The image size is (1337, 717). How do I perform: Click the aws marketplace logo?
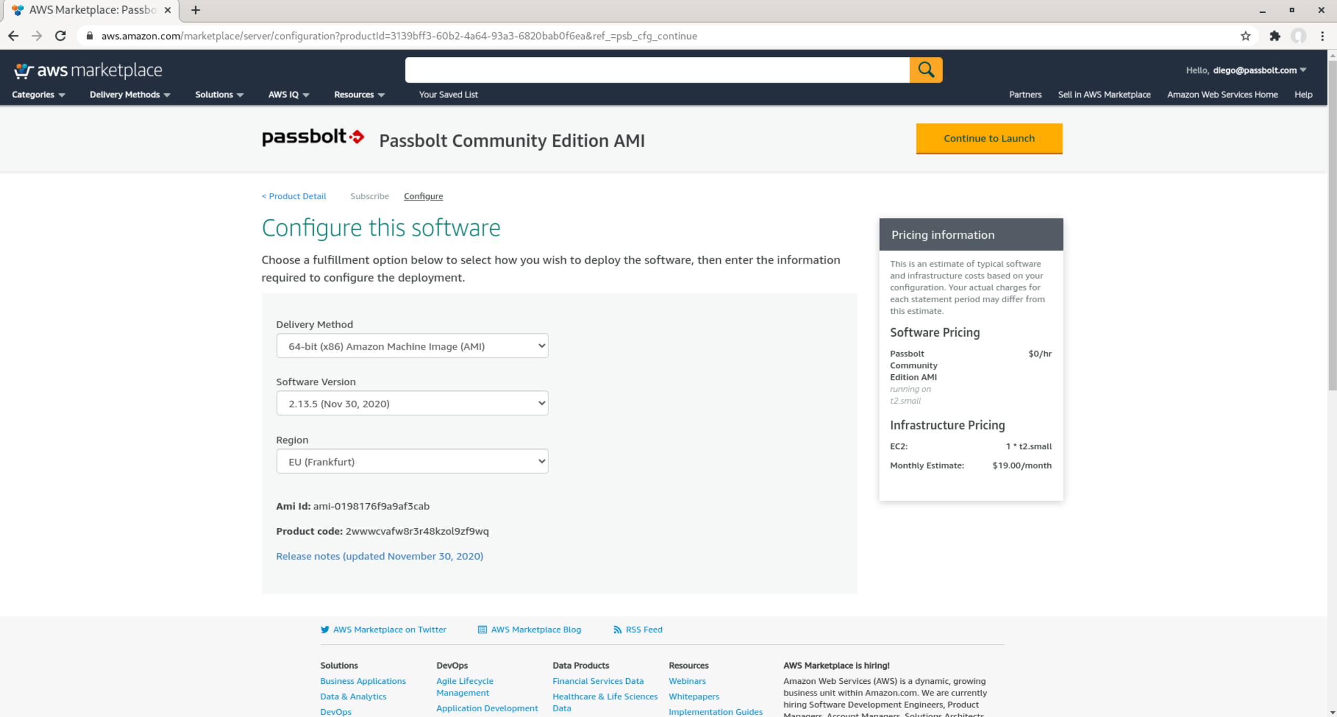pos(88,70)
